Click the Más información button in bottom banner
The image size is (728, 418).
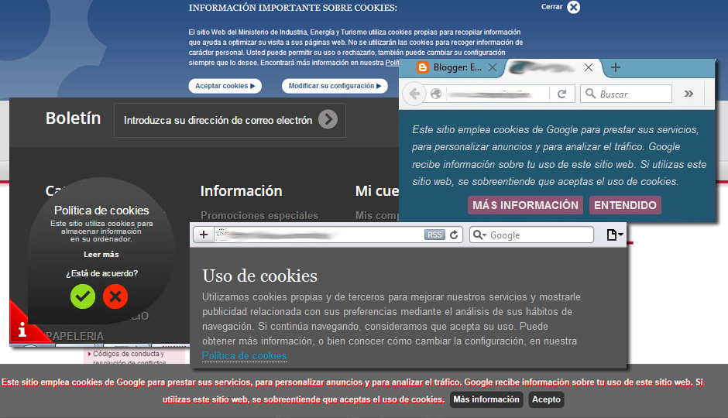click(486, 399)
